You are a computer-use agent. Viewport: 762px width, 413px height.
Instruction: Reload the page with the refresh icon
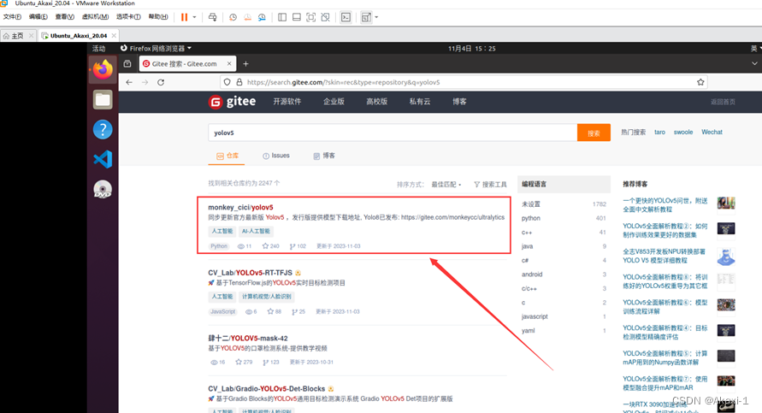161,82
